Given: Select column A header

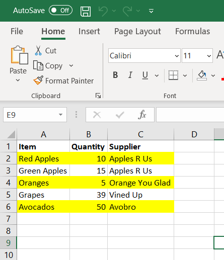Looking at the screenshot, I should pyautogui.click(x=43, y=134).
